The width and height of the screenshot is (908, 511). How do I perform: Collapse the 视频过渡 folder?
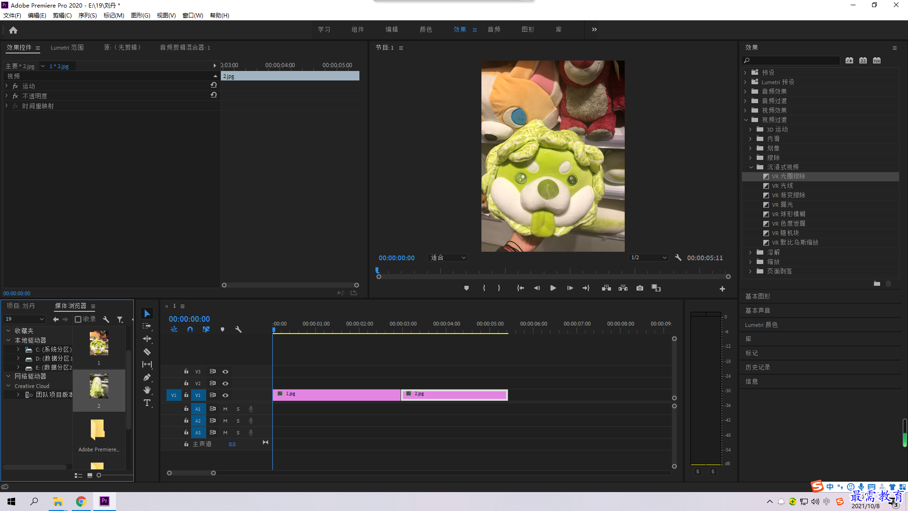(746, 120)
